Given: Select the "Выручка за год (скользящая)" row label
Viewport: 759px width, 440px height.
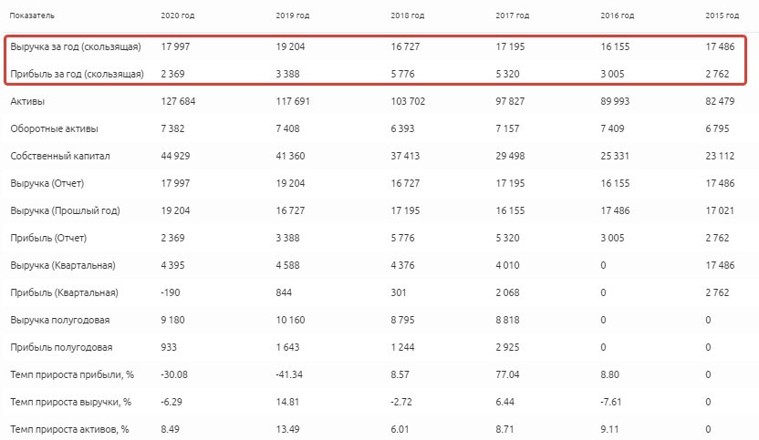Looking at the screenshot, I should 77,46.
